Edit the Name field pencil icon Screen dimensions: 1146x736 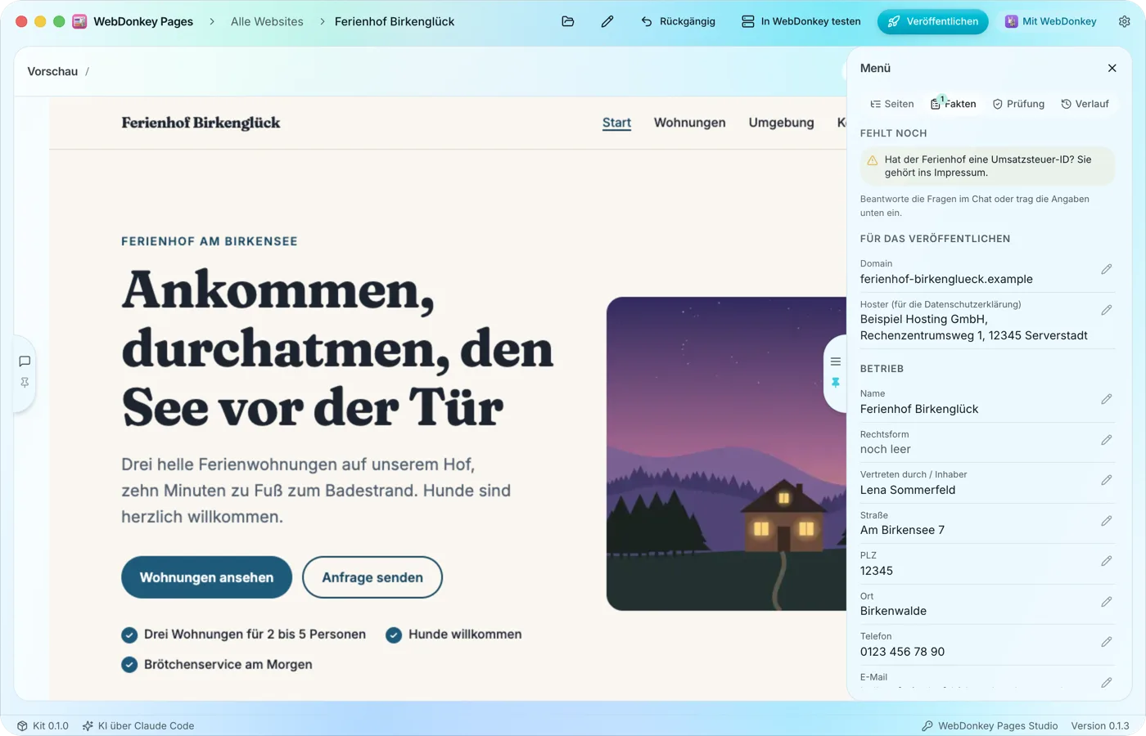click(x=1107, y=399)
